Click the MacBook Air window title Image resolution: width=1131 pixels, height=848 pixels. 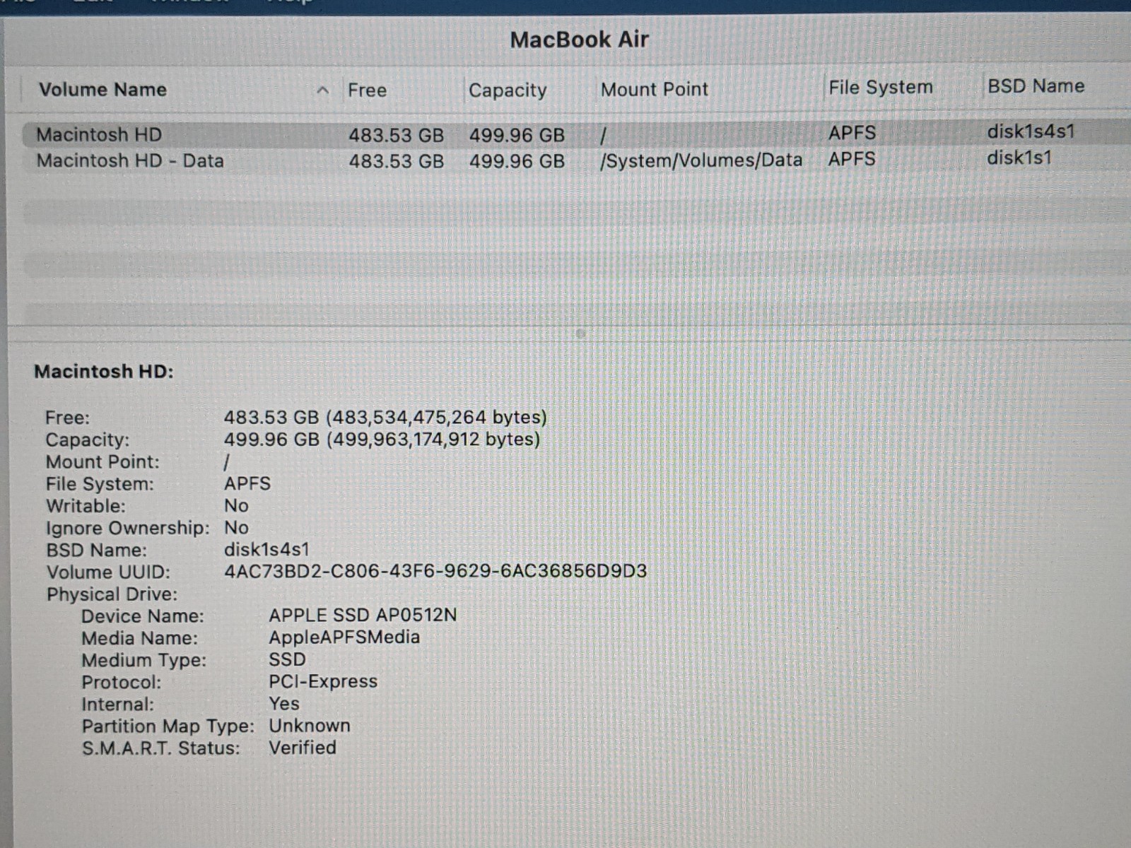tap(580, 40)
